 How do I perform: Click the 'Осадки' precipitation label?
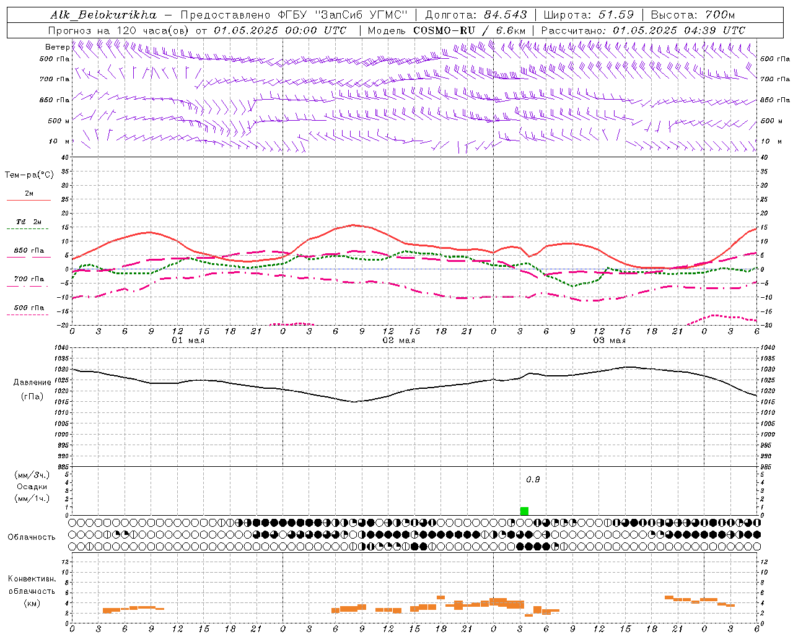point(32,487)
